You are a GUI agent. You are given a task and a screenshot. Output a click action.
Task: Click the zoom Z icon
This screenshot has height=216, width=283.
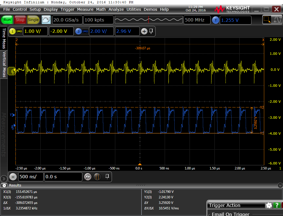(x=88, y=177)
